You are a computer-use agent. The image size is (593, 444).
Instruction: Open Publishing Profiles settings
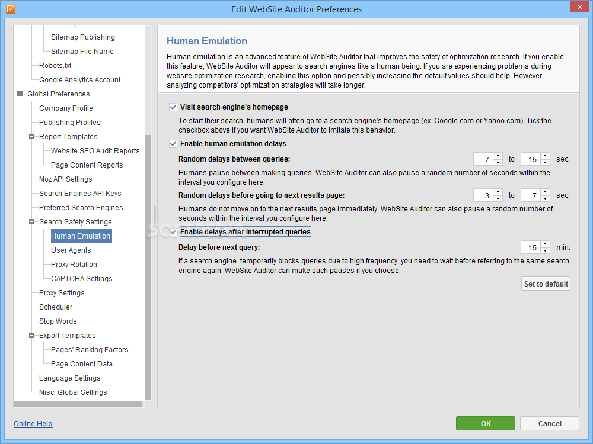[69, 123]
